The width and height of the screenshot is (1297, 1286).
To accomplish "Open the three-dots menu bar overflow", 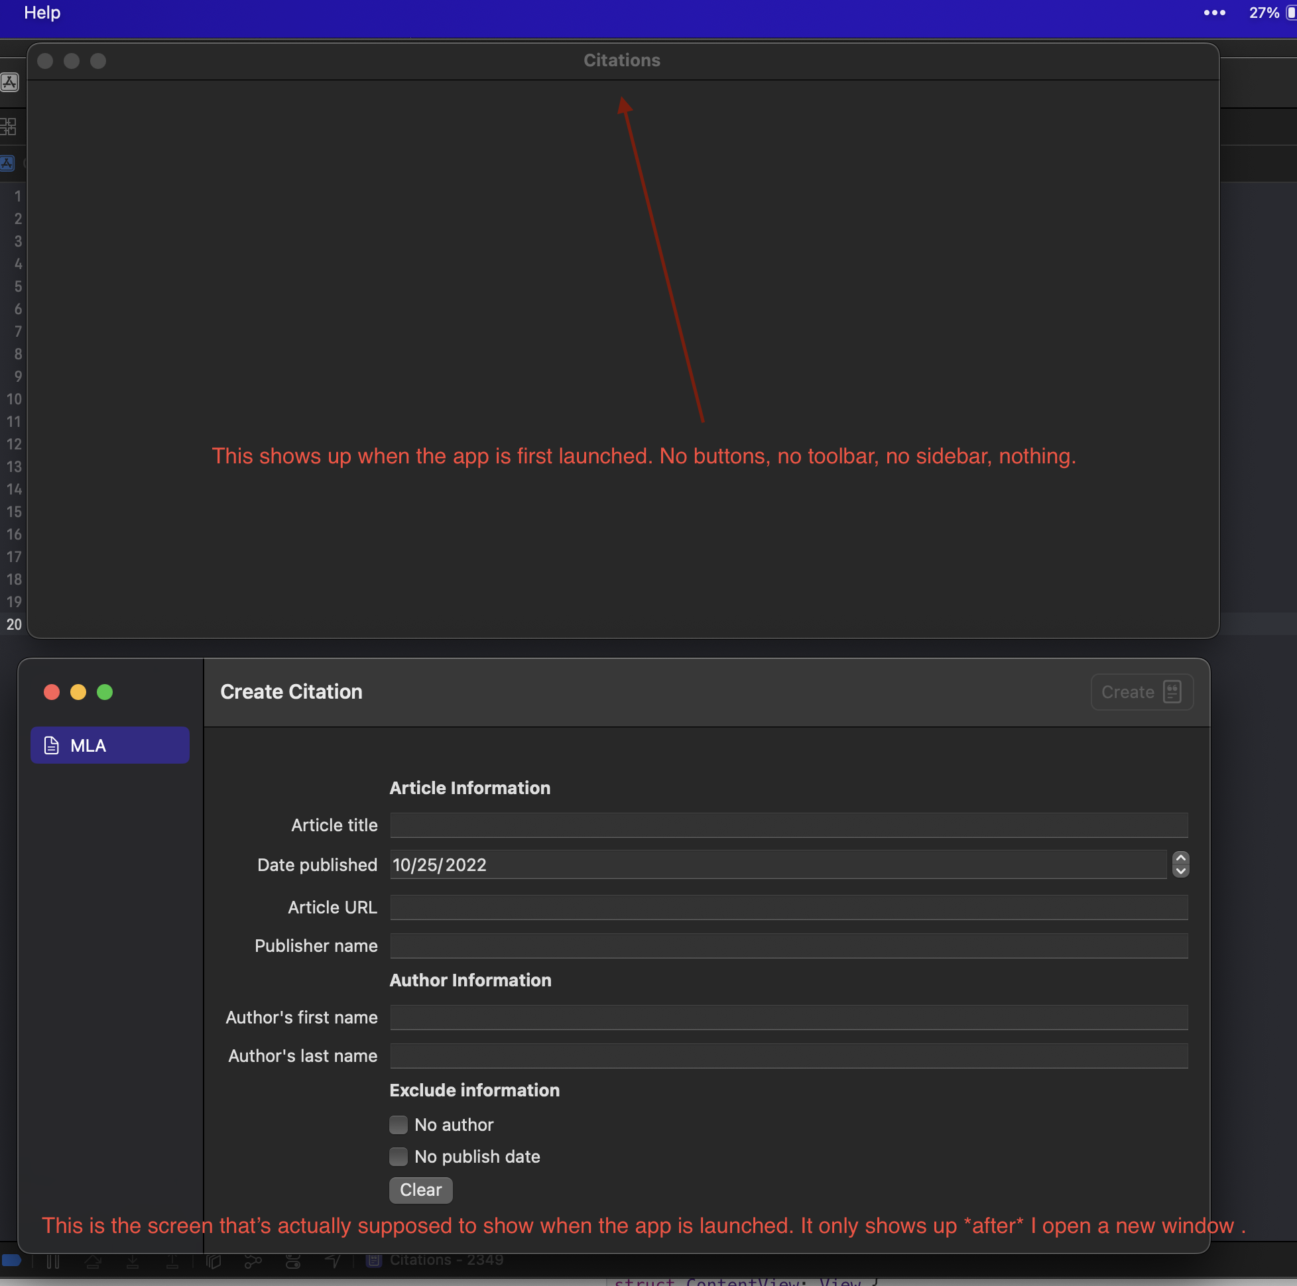I will 1213,13.
